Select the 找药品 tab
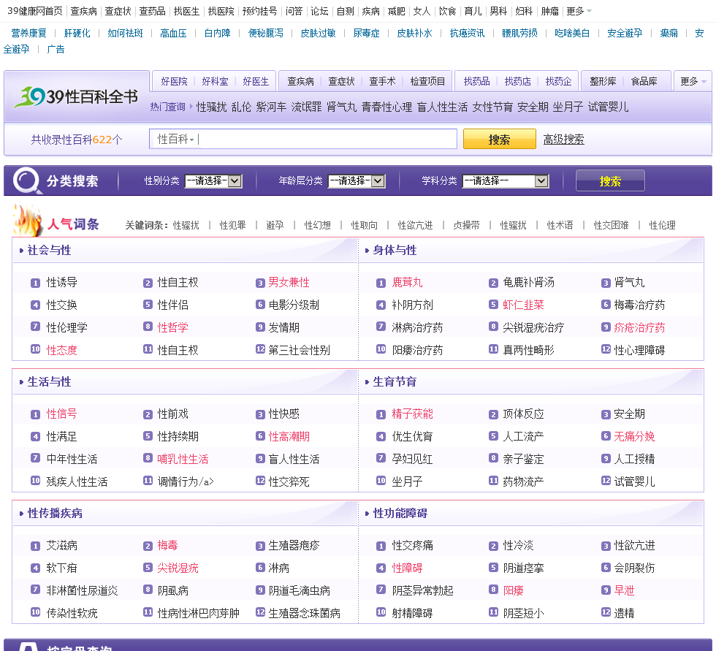The height and width of the screenshot is (651, 716). click(476, 81)
